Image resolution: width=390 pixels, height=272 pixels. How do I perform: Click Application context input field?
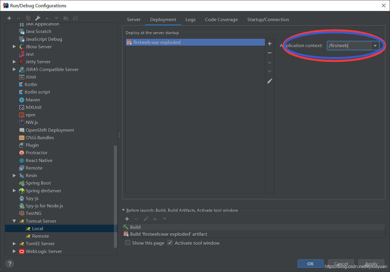349,46
